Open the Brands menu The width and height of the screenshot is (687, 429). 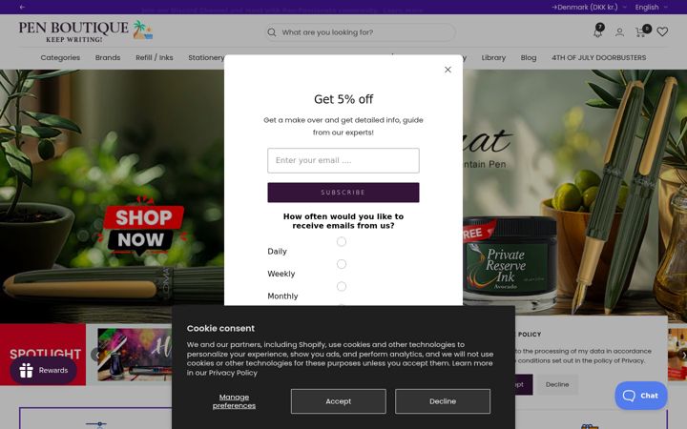click(x=108, y=58)
